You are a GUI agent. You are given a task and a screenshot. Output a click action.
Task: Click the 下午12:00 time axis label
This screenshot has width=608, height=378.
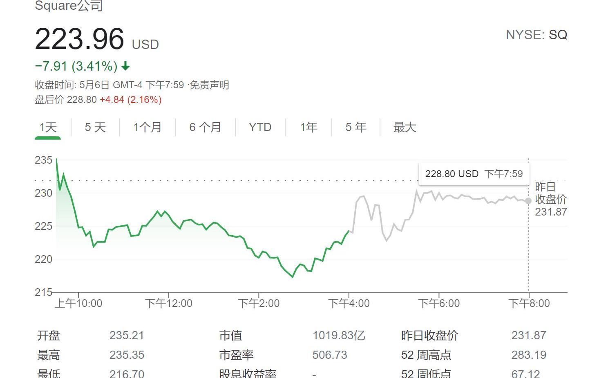168,303
